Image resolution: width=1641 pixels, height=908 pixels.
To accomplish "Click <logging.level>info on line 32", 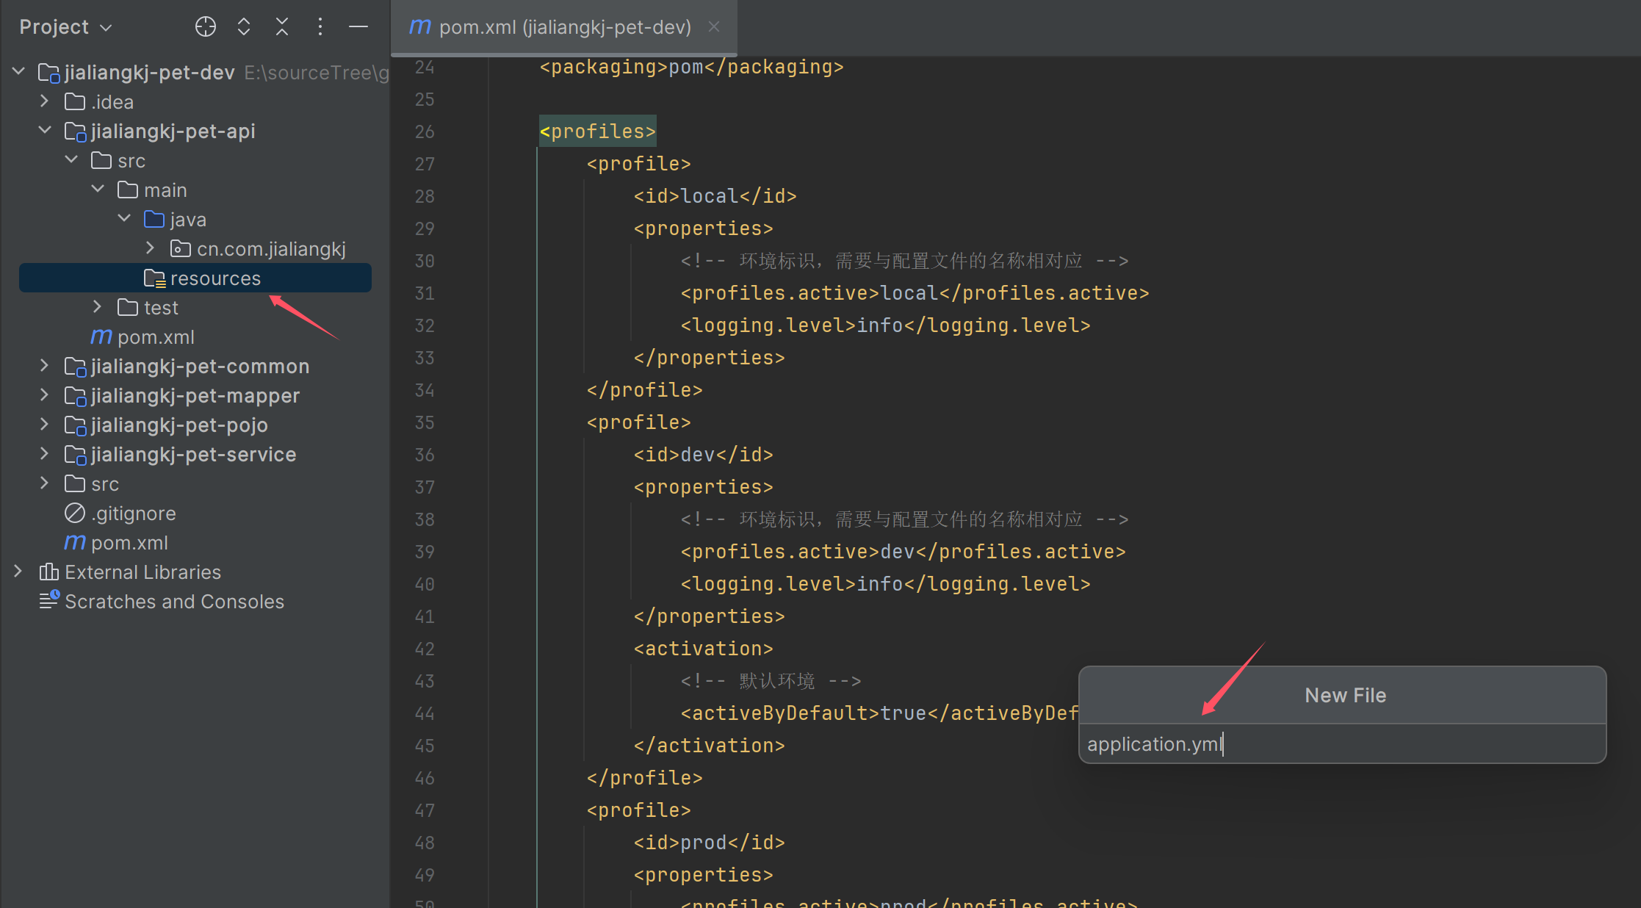I will (791, 325).
